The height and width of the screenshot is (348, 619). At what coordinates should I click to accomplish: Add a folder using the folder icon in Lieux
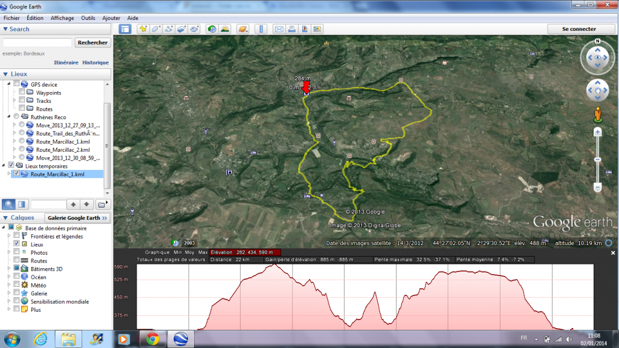coord(102,205)
